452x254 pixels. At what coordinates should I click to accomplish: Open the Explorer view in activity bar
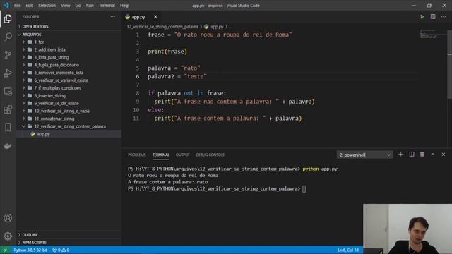pyautogui.click(x=8, y=19)
